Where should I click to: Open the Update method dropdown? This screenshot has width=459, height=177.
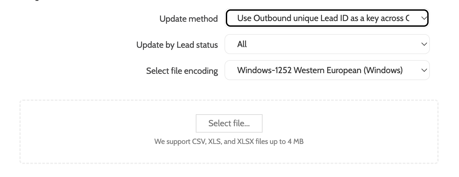pyautogui.click(x=327, y=18)
